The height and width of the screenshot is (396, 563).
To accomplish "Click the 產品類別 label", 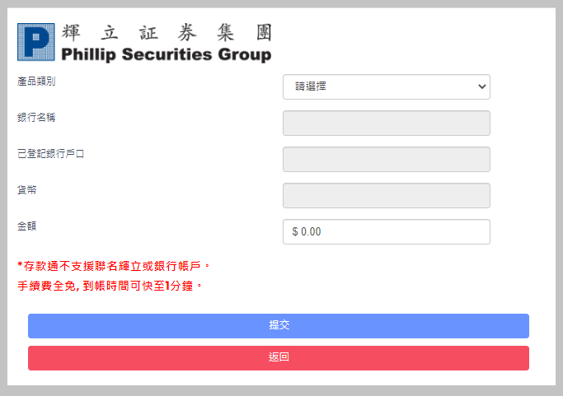I will click(x=36, y=81).
